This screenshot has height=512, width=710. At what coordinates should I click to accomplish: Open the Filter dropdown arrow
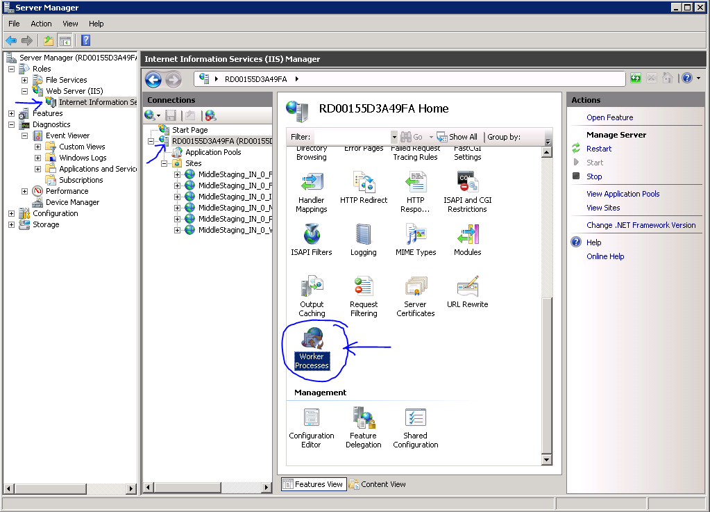pyautogui.click(x=394, y=137)
